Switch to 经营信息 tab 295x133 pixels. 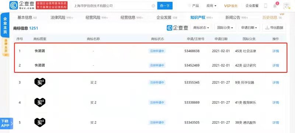(x=132, y=18)
